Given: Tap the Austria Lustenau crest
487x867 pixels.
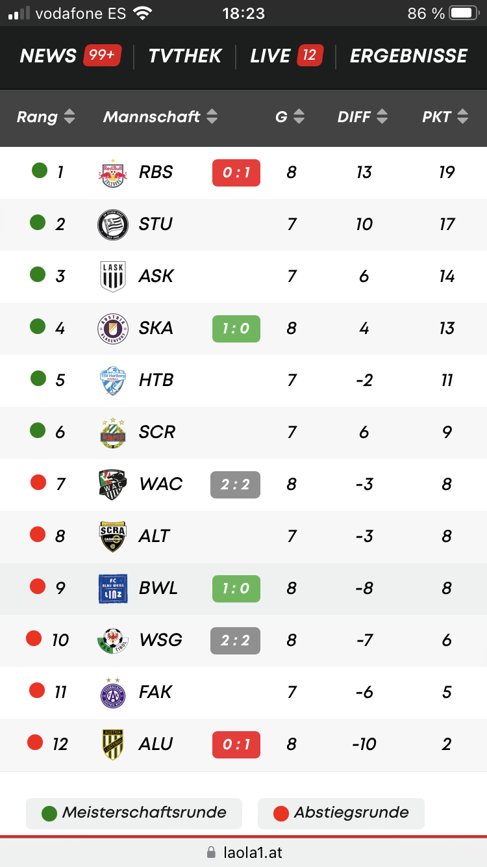Looking at the screenshot, I should pyautogui.click(x=112, y=744).
